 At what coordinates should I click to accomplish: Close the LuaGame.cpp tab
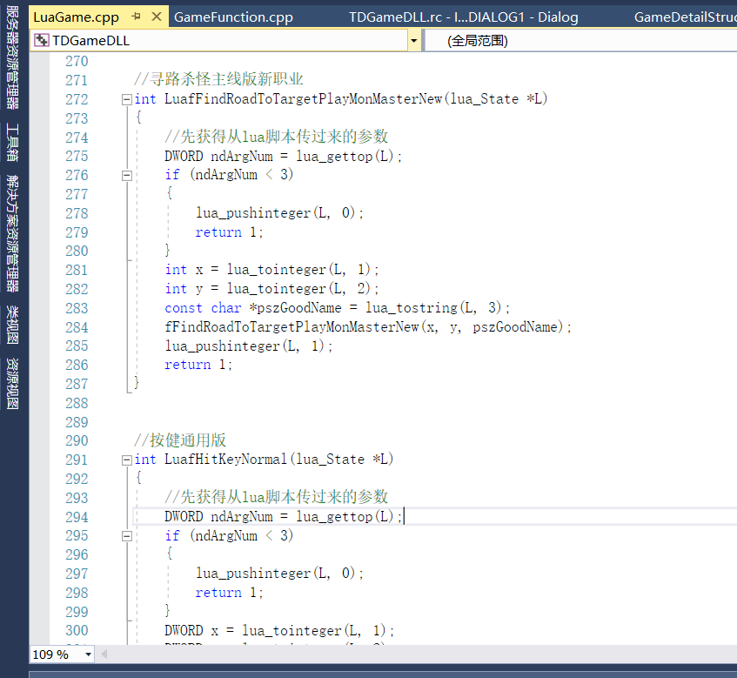157,17
